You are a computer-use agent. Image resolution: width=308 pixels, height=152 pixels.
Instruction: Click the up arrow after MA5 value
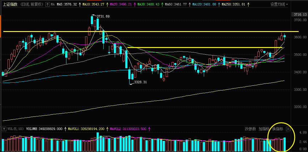(79, 4)
